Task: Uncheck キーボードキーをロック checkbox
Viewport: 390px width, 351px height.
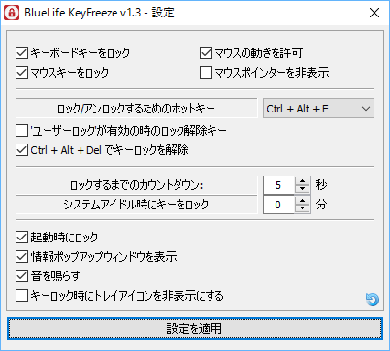Action: tap(21, 53)
